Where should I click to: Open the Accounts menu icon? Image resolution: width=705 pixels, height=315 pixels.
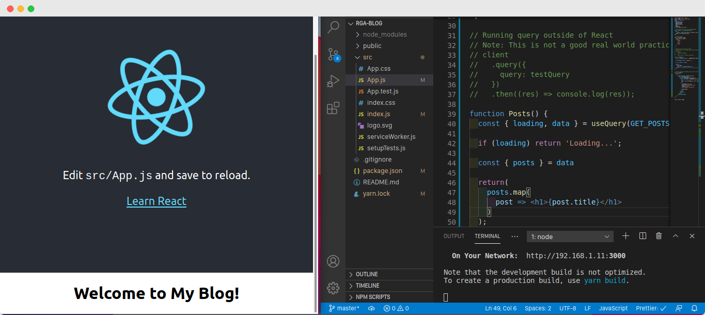point(333,261)
